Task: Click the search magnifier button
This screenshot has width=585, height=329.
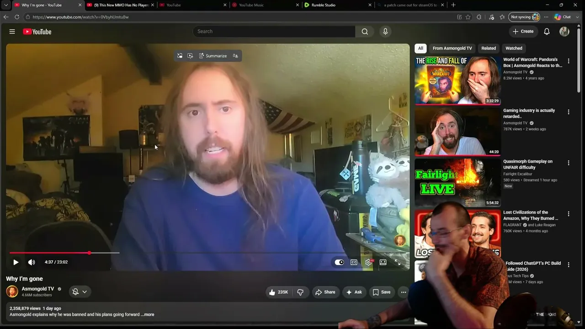Action: 365,32
